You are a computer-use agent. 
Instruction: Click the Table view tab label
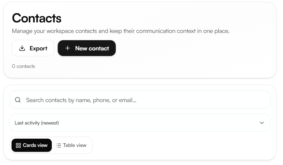click(x=75, y=145)
